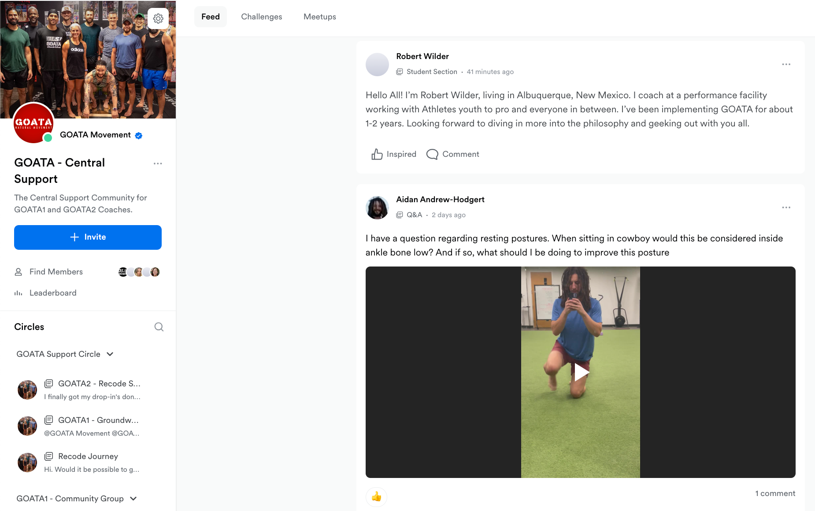This screenshot has width=815, height=511.
Task: Search circles with the magnifier icon
Action: coord(159,327)
